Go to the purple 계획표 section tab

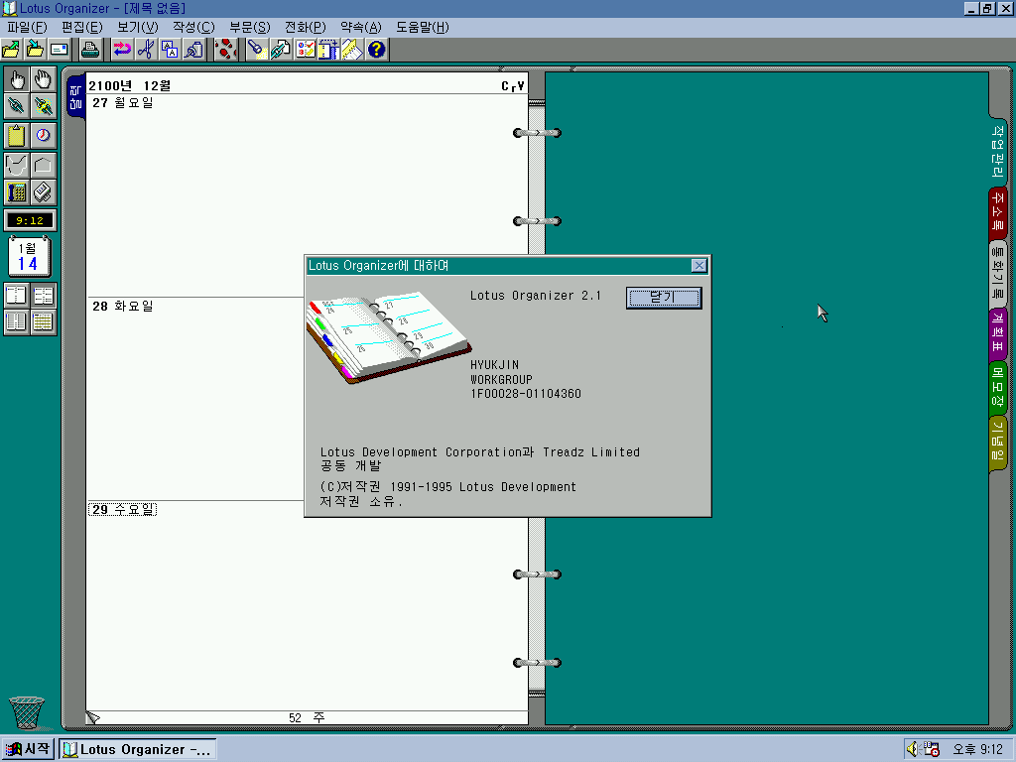coord(998,333)
